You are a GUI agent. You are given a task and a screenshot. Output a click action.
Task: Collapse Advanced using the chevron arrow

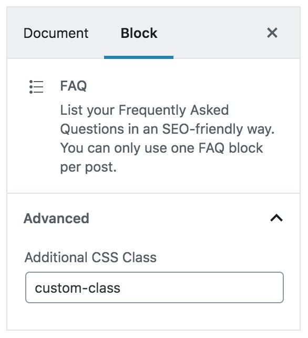pyautogui.click(x=276, y=218)
